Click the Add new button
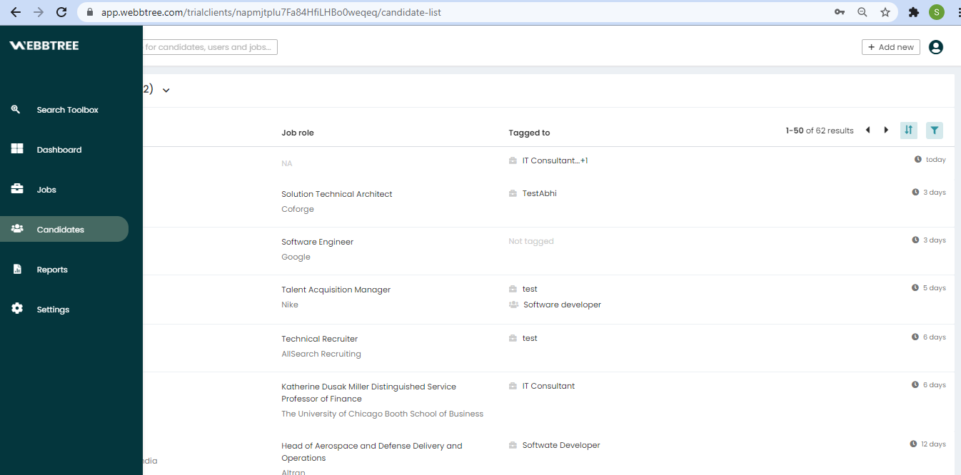Image resolution: width=961 pixels, height=475 pixels. 890,47
